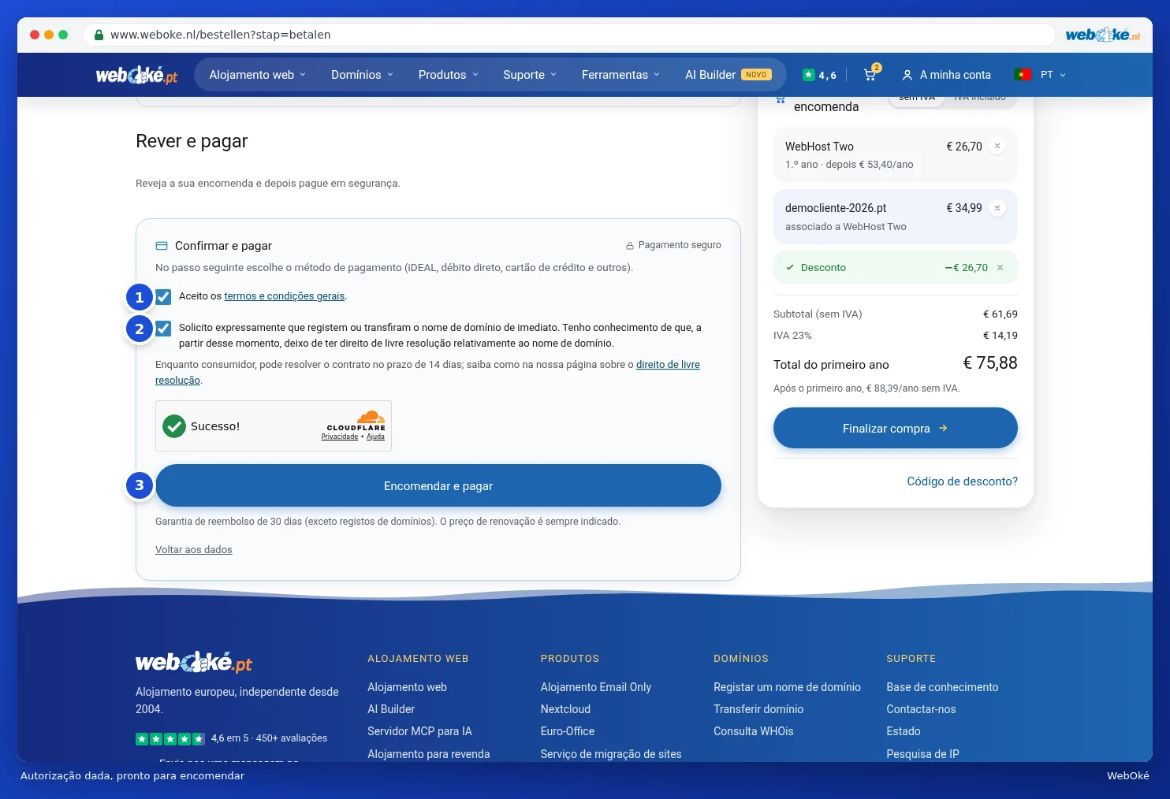Open the AI Builder menu item
1170x799 pixels.
click(x=728, y=75)
